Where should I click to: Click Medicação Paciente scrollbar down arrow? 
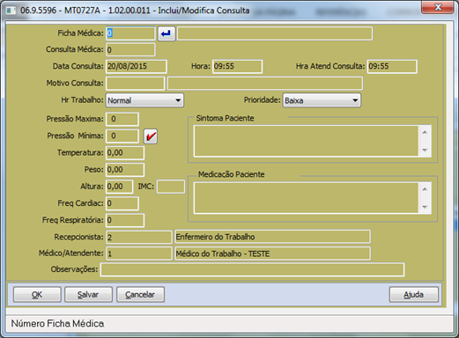click(x=425, y=207)
